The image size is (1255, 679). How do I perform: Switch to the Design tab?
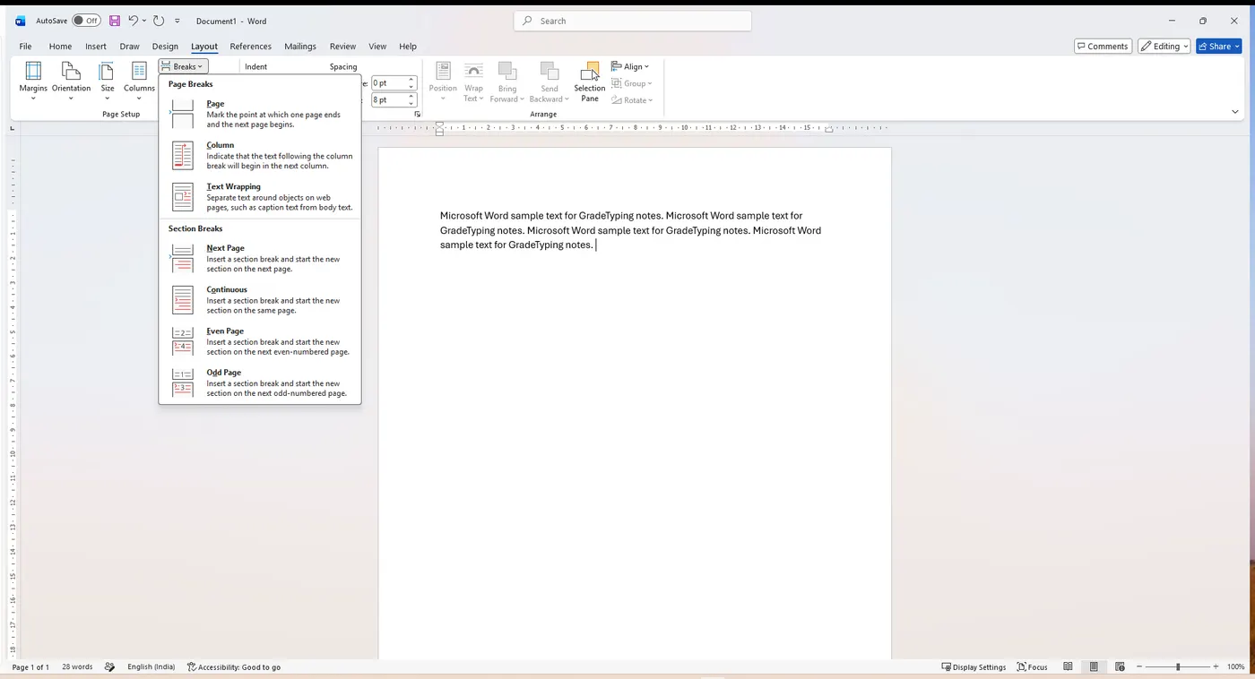pyautogui.click(x=165, y=47)
